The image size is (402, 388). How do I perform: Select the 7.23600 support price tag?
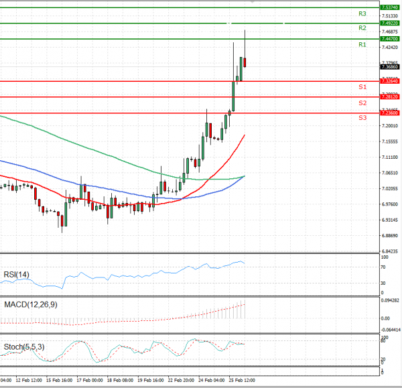tap(390, 113)
